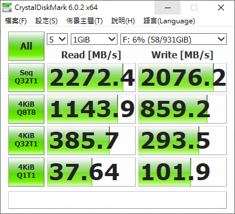
Task: Expand the 1GiB test size dropdown
Action: 94,39
